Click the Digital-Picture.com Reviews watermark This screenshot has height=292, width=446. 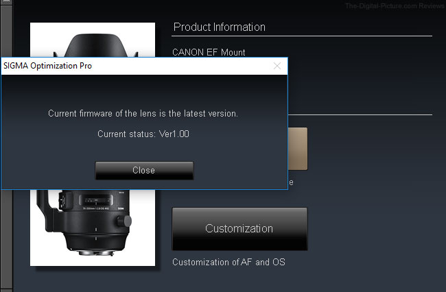395,5
